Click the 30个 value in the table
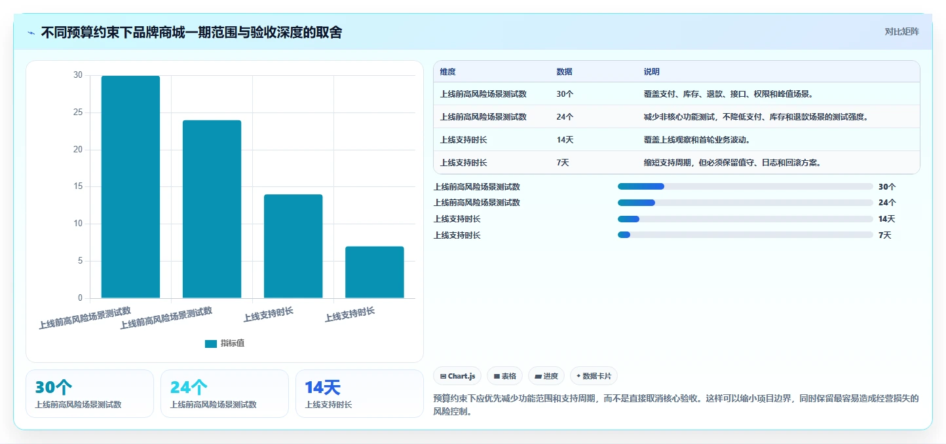 tap(565, 94)
